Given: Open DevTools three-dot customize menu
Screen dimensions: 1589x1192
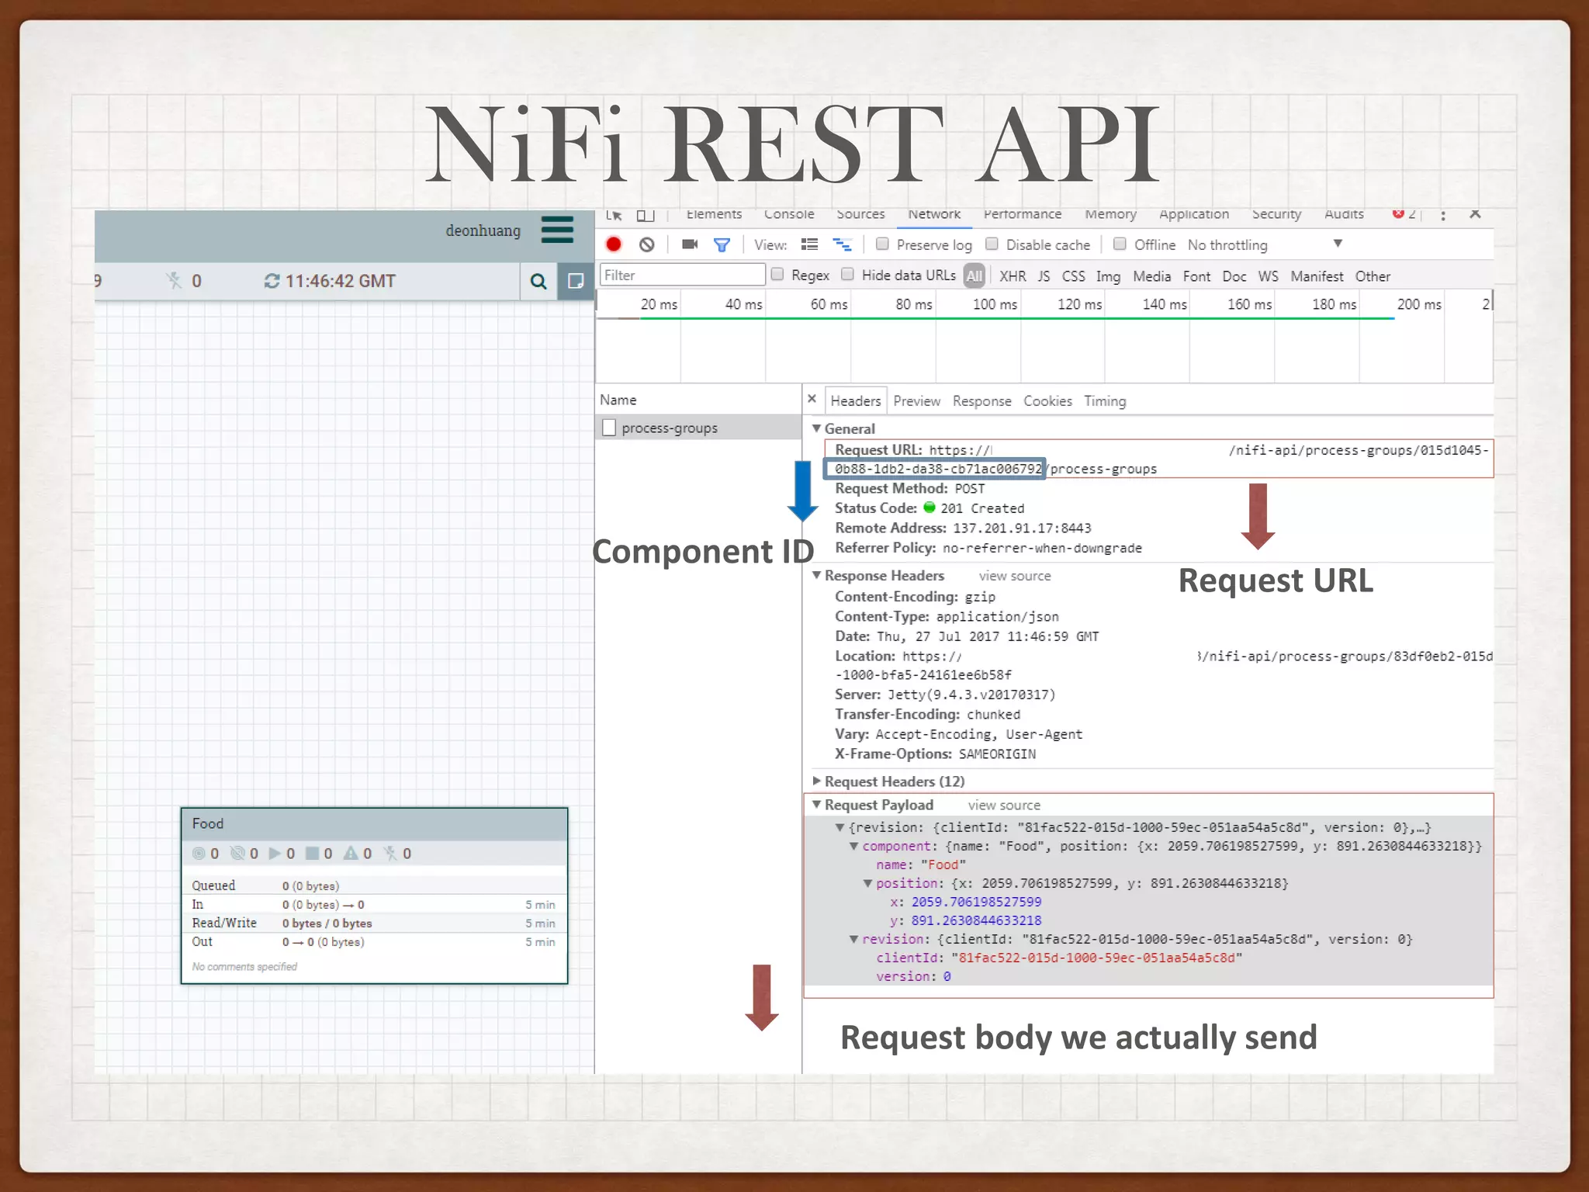Looking at the screenshot, I should (x=1443, y=215).
